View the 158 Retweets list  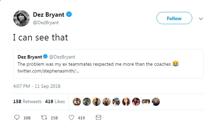27,101
